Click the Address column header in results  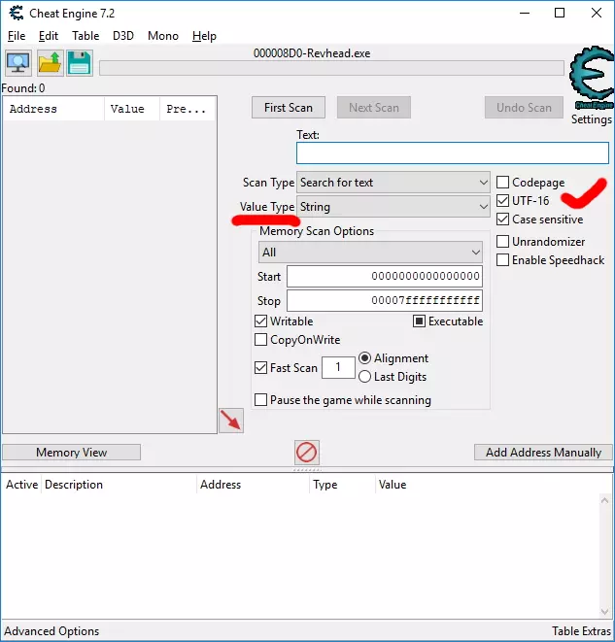click(53, 109)
